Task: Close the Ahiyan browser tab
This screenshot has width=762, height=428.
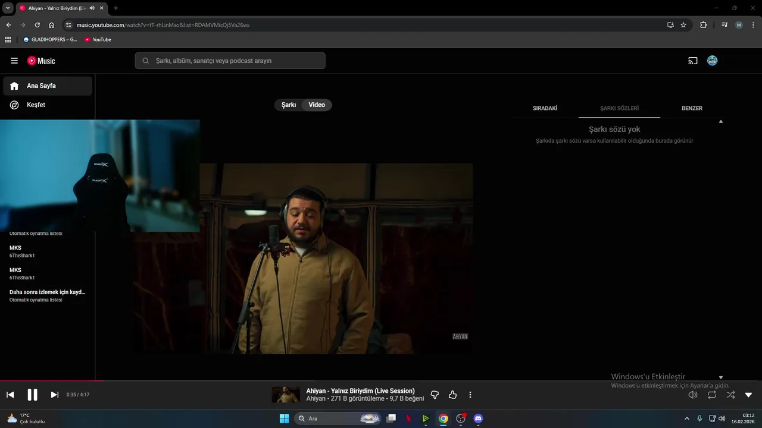Action: click(x=102, y=8)
